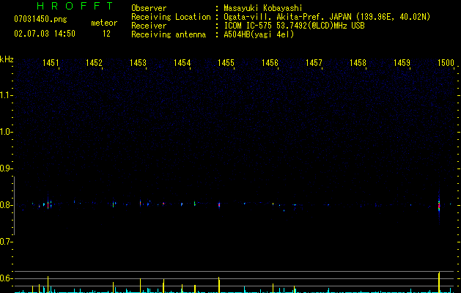Click the 1.1 kHz frequency label
This screenshot has width=461, height=293.
coord(6,95)
